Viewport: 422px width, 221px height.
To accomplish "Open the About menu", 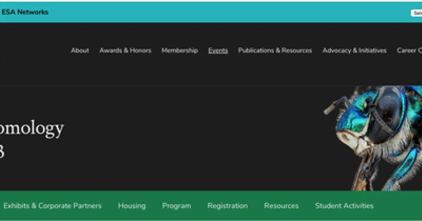I will [80, 51].
